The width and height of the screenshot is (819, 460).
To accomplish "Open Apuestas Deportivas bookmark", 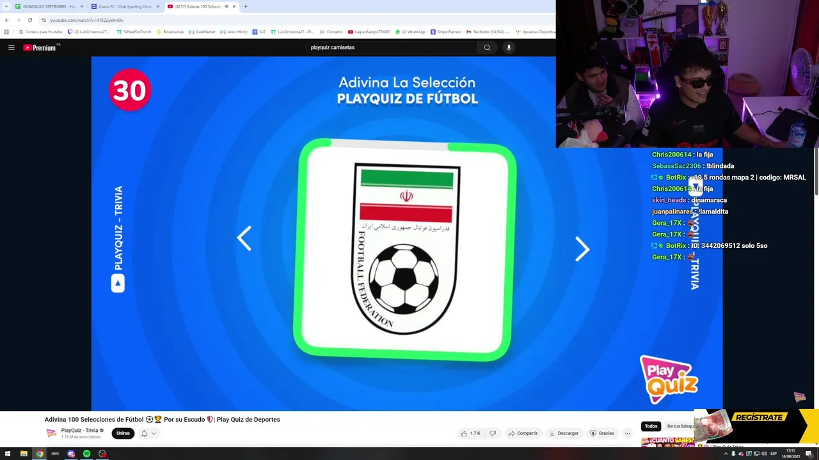I will tap(535, 31).
